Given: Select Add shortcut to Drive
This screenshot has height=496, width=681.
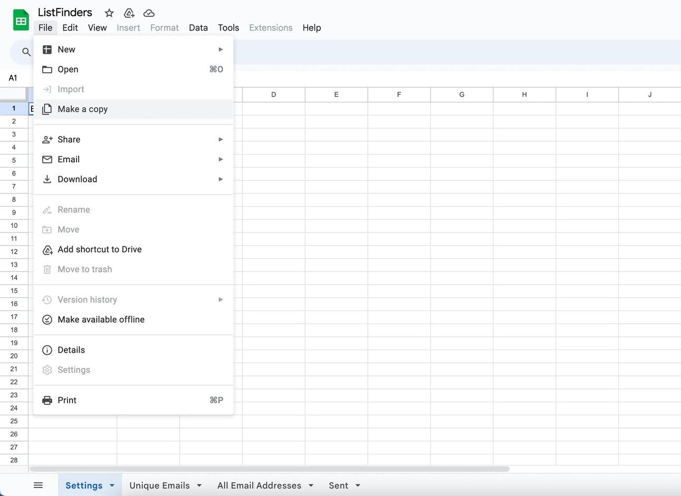Looking at the screenshot, I should pos(133,250).
